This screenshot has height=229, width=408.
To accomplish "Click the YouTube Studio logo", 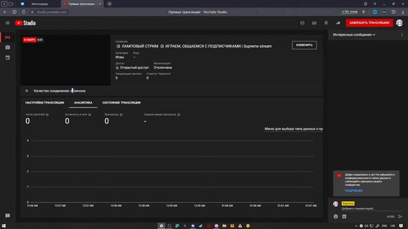I will 25,23.
